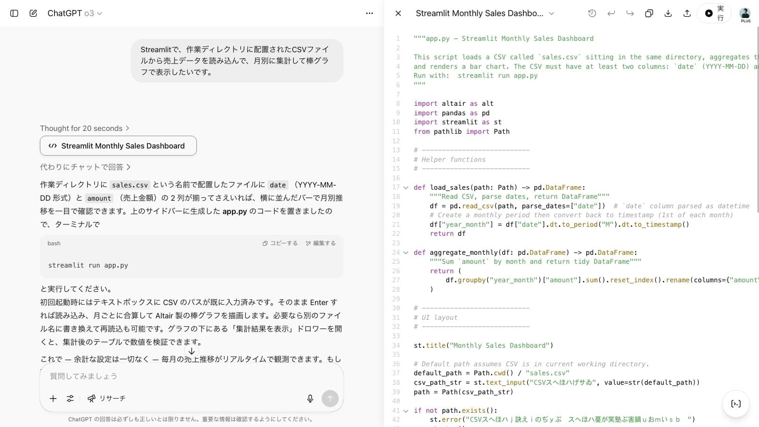Viewport: 759px width, 427px height.
Task: Download the app.py code
Action: pos(668,13)
